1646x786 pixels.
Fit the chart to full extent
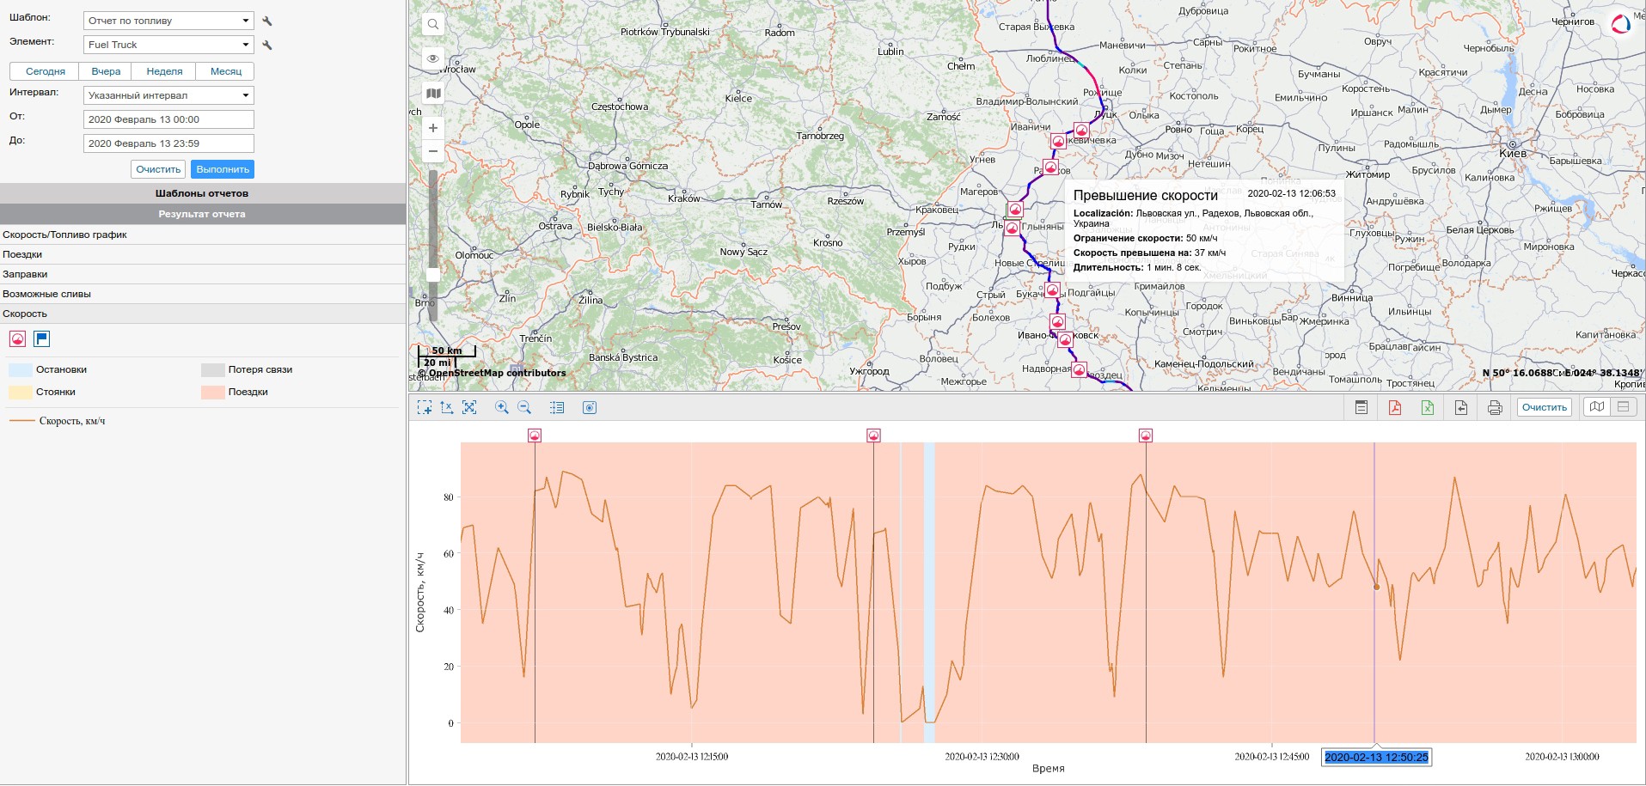pyautogui.click(x=469, y=408)
